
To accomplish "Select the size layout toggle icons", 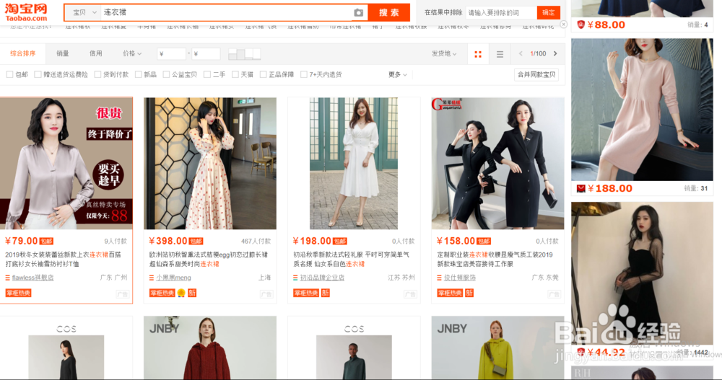I will (245, 54).
